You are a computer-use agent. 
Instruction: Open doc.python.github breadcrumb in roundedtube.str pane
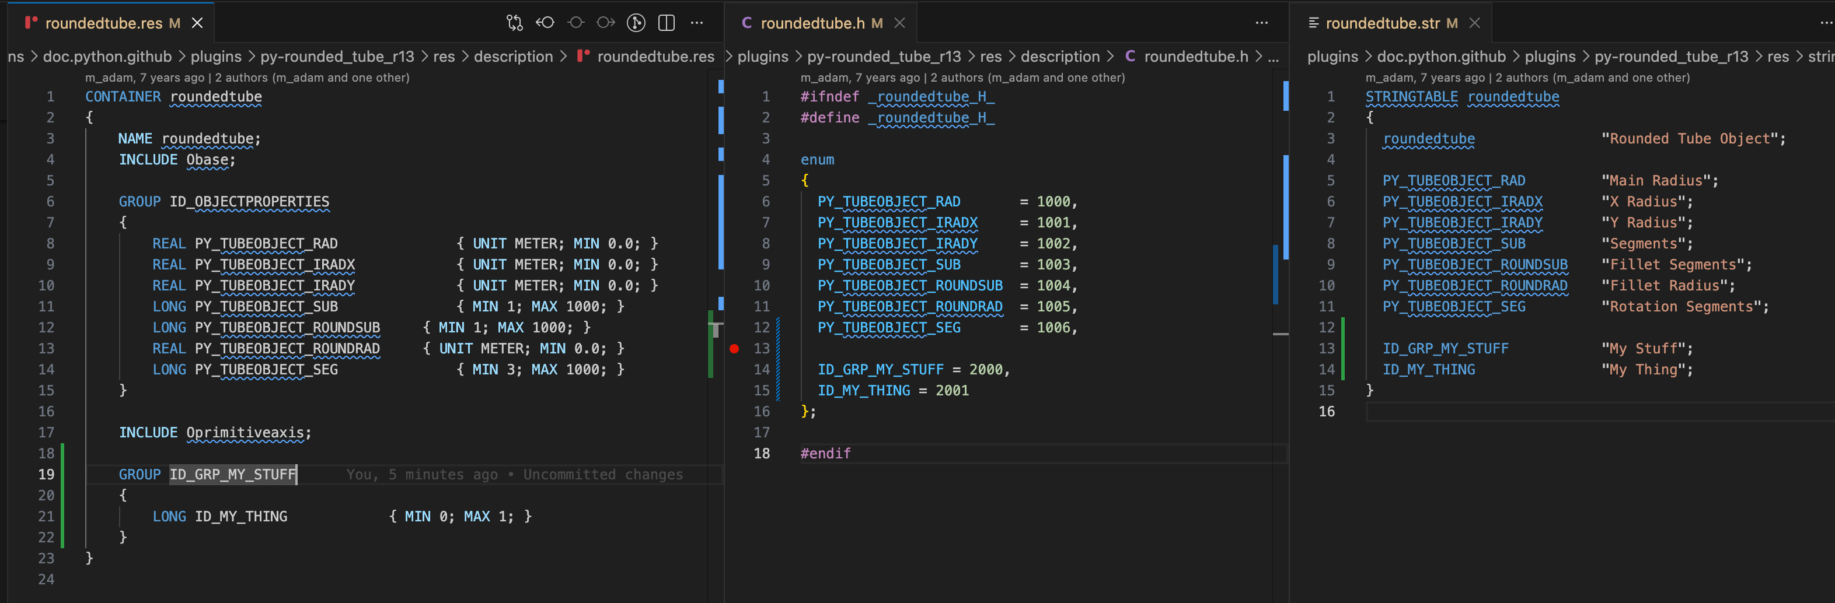pyautogui.click(x=1441, y=56)
